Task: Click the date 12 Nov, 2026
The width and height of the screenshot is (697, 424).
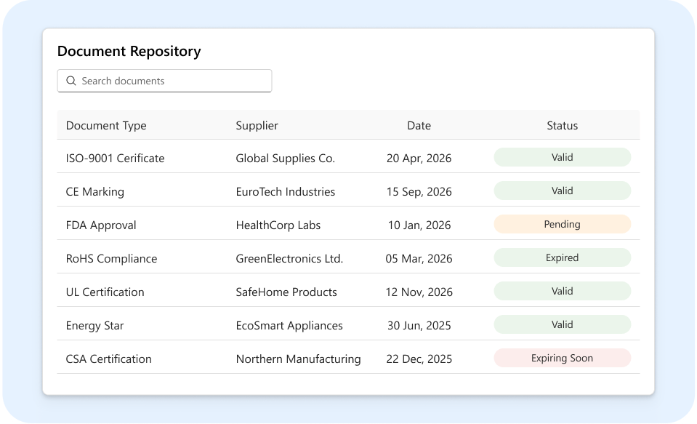Action: point(419,292)
